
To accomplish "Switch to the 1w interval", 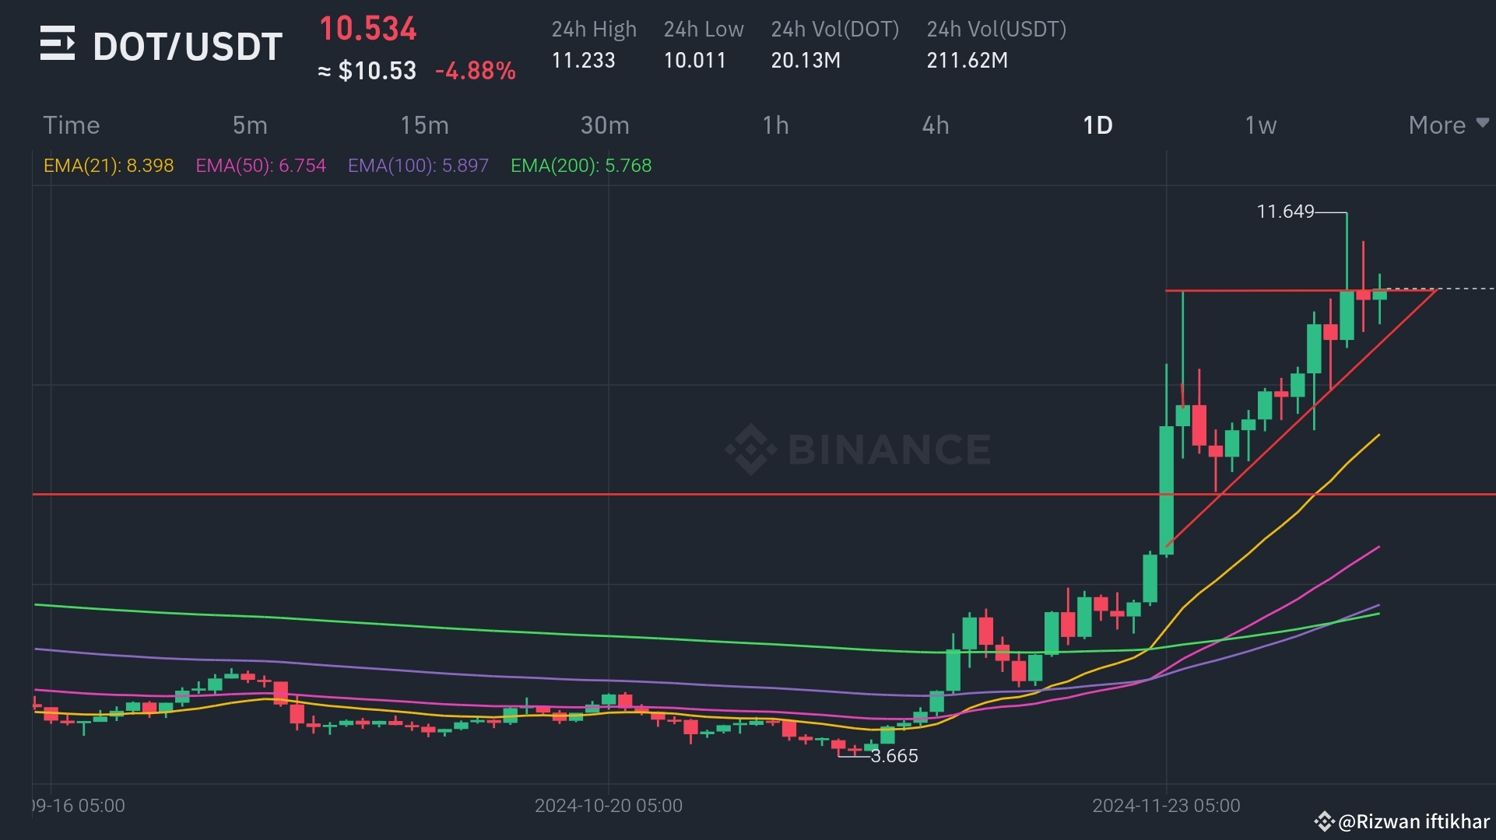I will tap(1261, 125).
